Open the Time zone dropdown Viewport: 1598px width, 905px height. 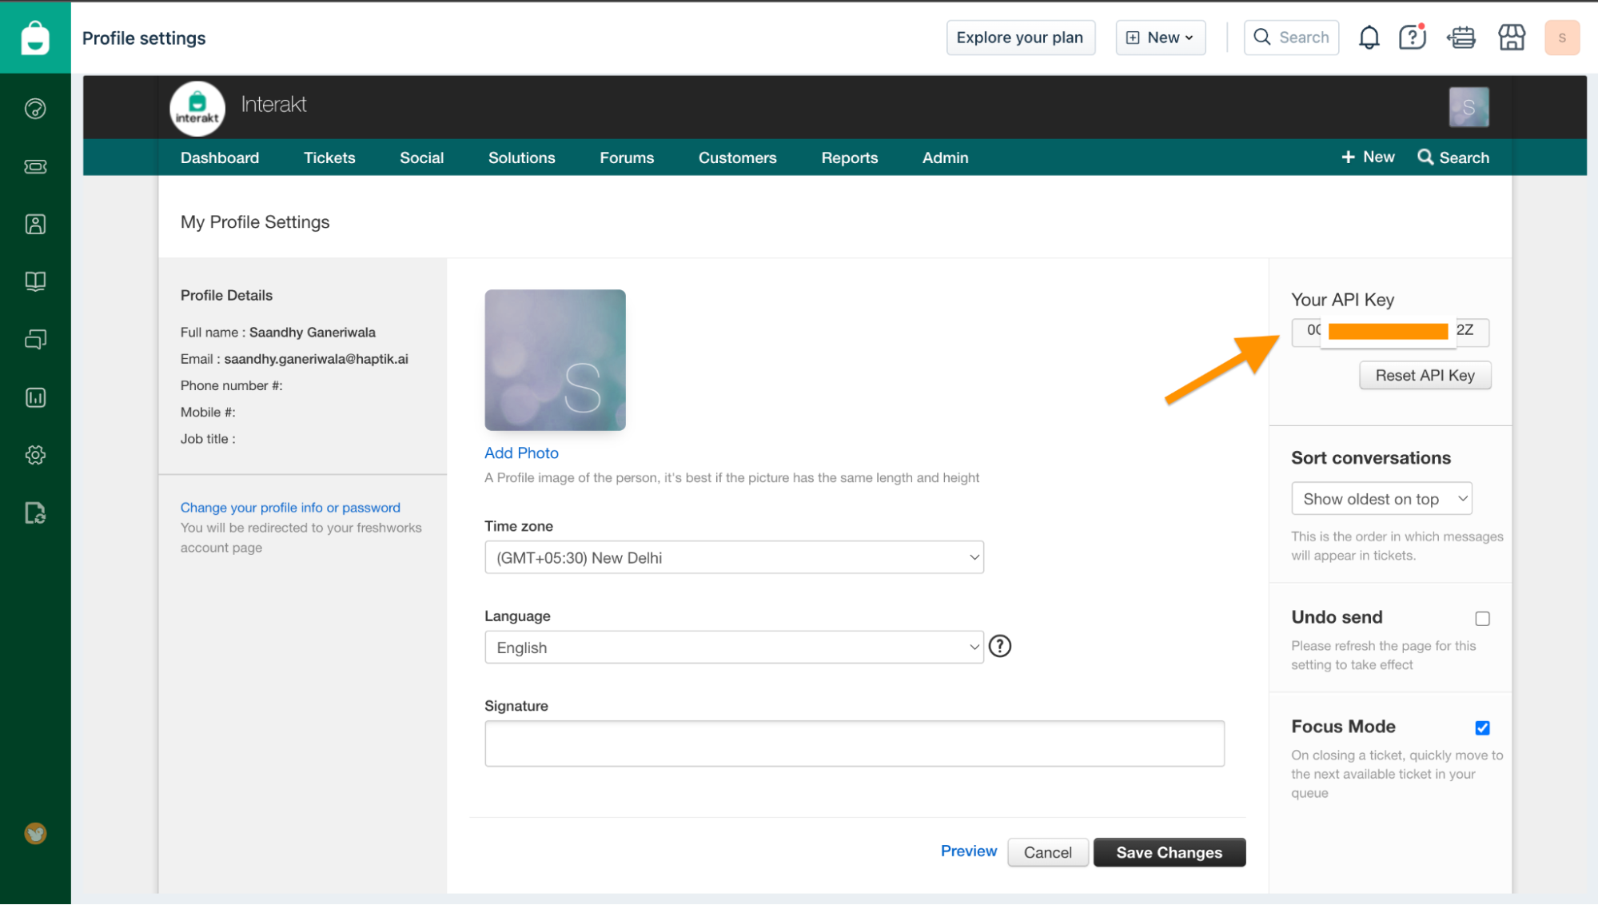[x=733, y=556]
